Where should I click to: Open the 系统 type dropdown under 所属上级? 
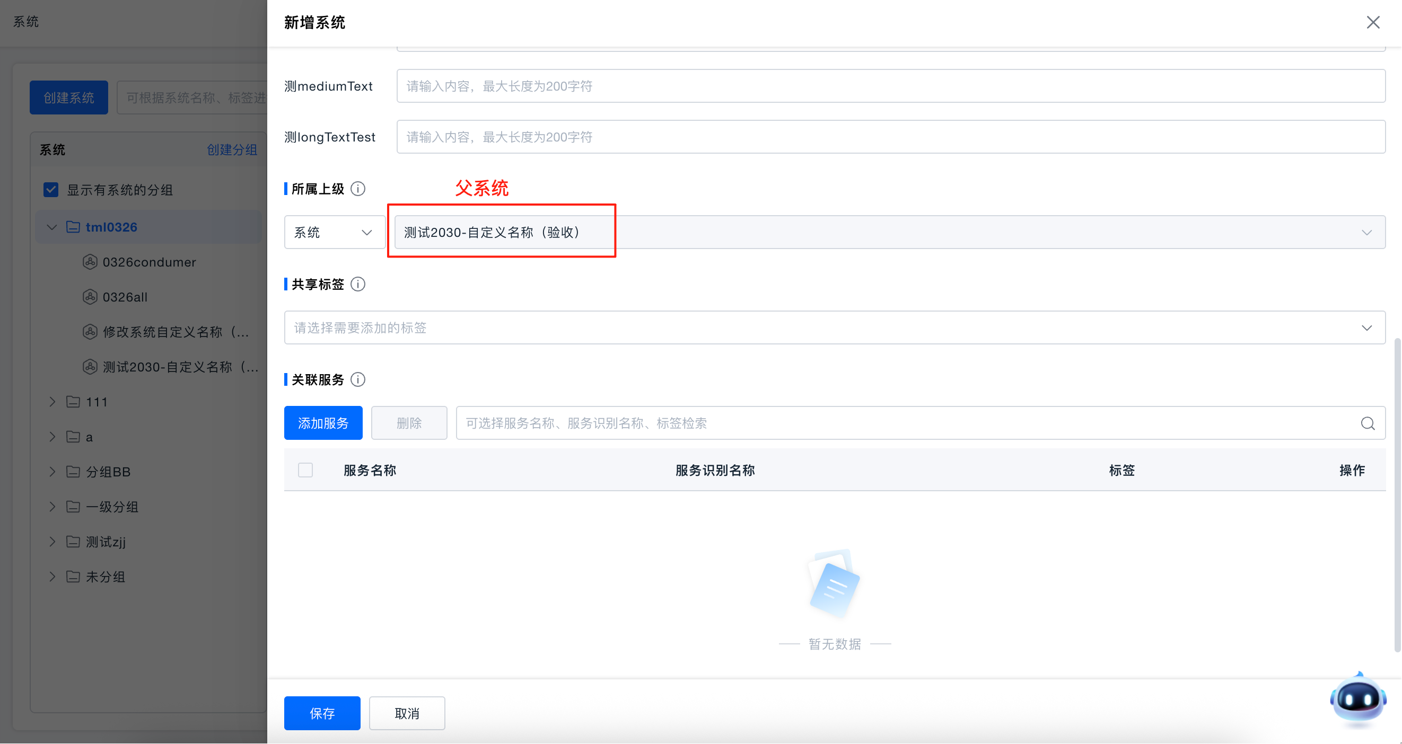pyautogui.click(x=334, y=233)
